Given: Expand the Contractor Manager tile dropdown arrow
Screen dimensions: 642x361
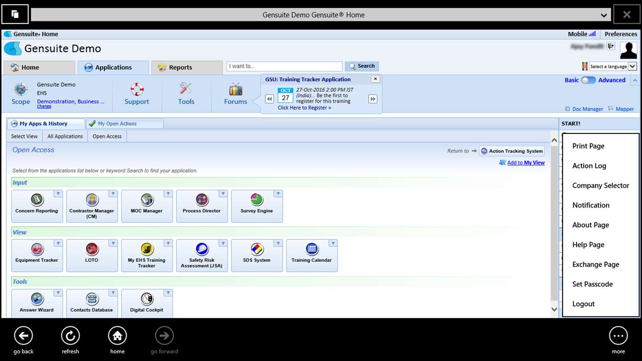Looking at the screenshot, I should pos(113,194).
